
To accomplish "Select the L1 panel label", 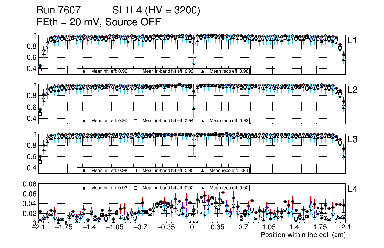I will point(353,40).
